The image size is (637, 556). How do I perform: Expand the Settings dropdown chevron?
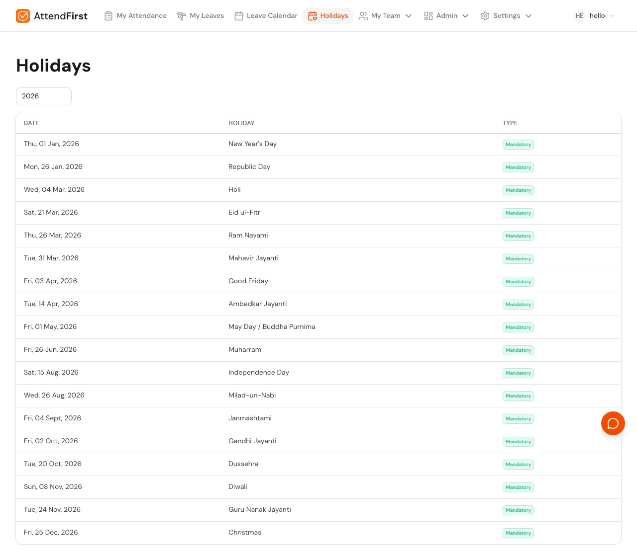tap(529, 16)
